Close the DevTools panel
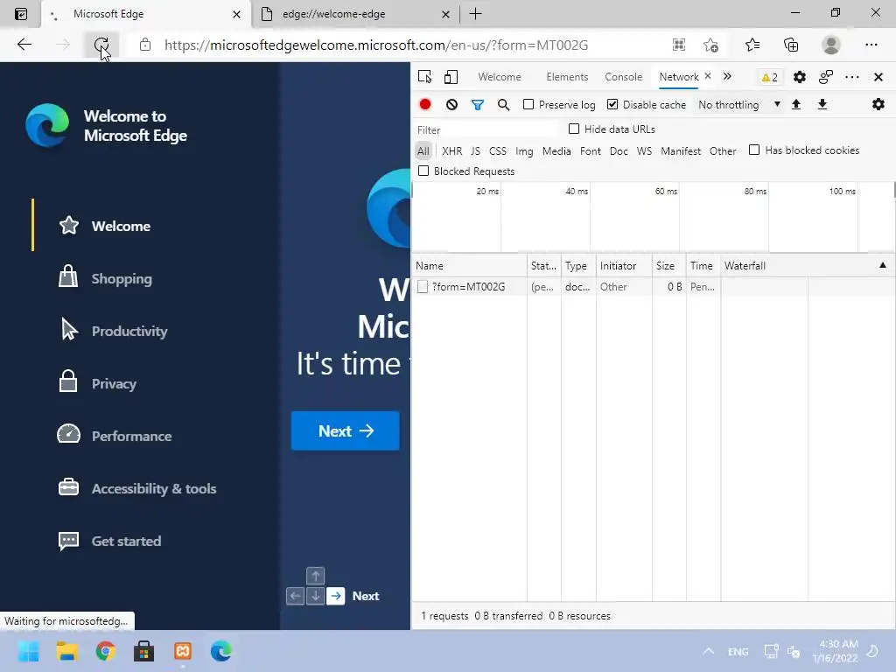 click(878, 77)
